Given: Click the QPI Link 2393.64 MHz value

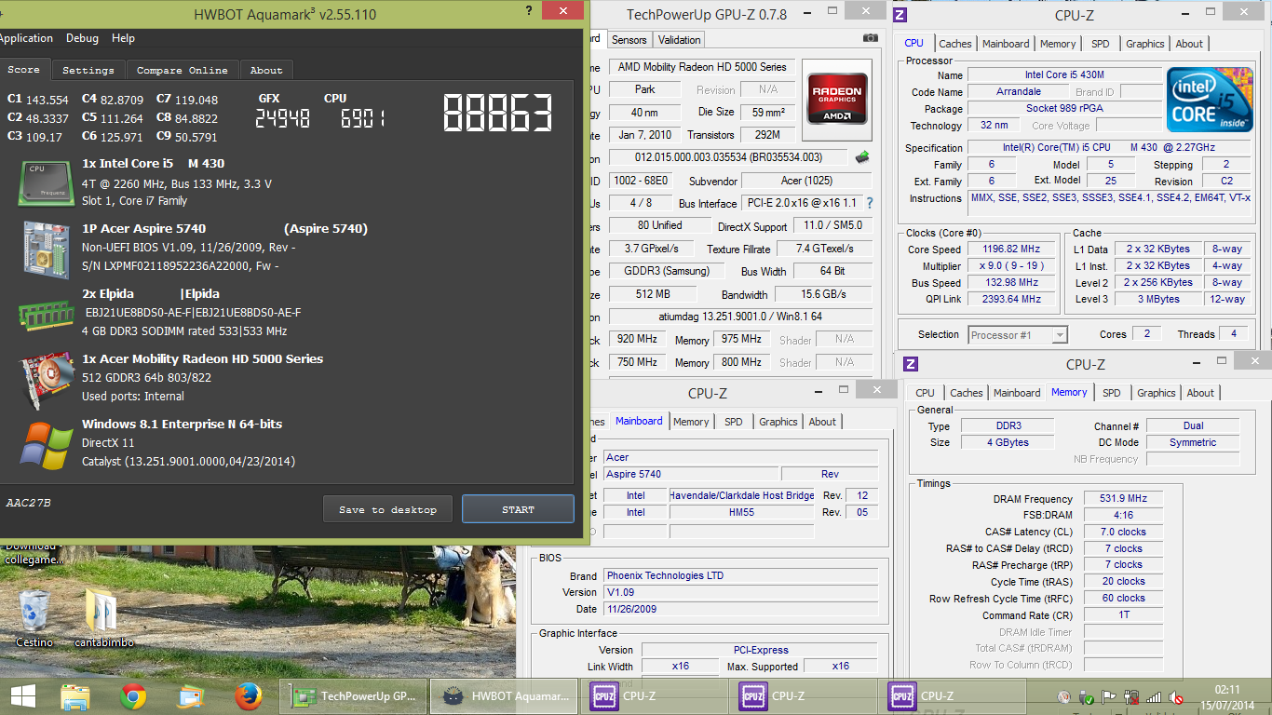Looking at the screenshot, I should click(x=1011, y=299).
